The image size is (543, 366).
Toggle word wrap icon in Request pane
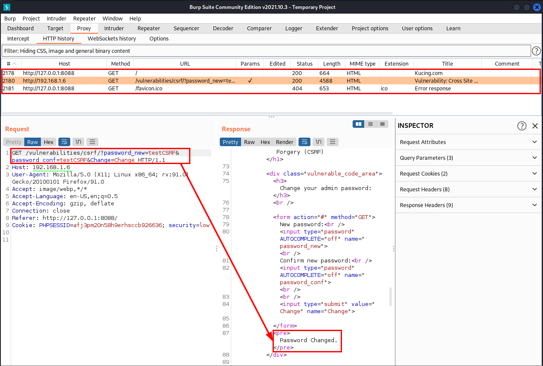[64, 142]
